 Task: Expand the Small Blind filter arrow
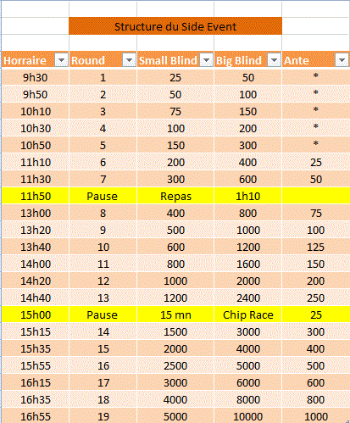207,60
